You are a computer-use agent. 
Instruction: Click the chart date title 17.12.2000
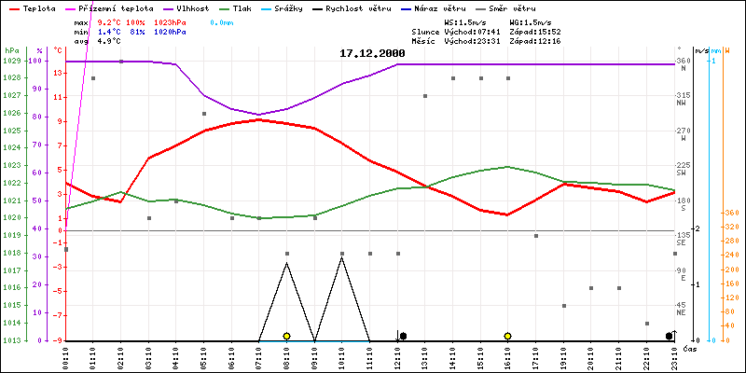coord(372,54)
